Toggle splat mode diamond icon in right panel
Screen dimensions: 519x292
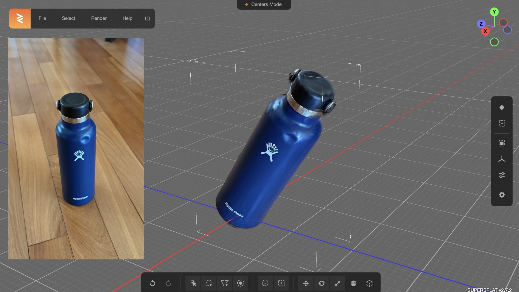point(502,108)
